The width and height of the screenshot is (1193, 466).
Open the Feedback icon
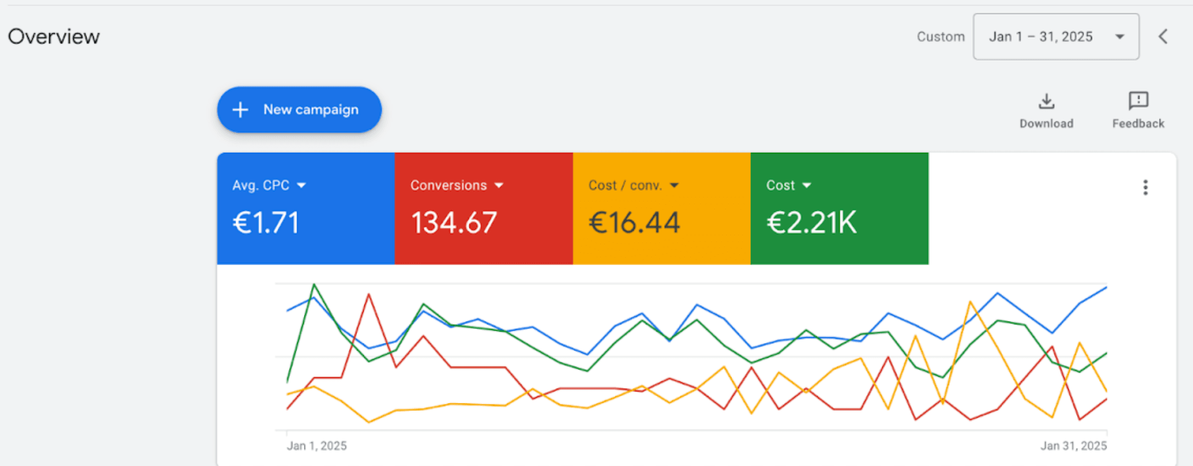tap(1138, 102)
